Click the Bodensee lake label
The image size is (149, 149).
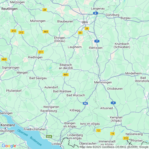tap(36, 141)
